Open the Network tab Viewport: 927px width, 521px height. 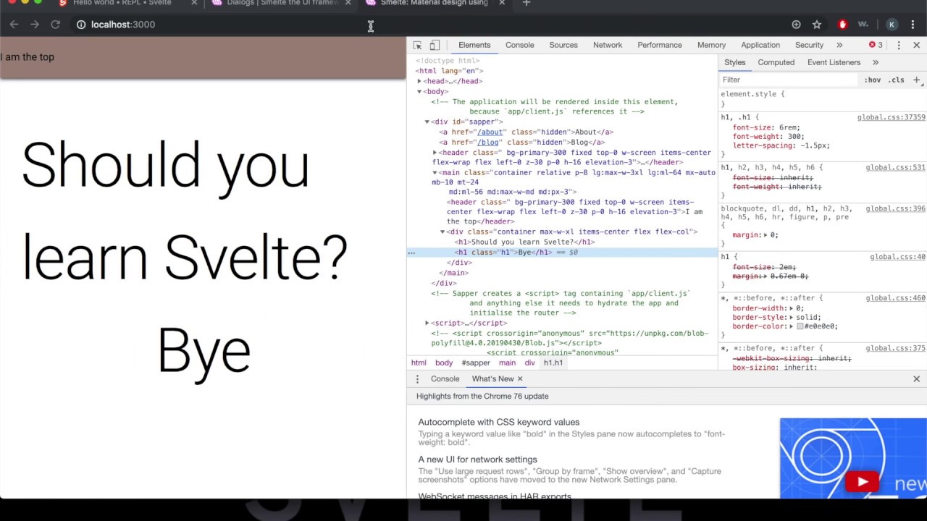point(608,45)
